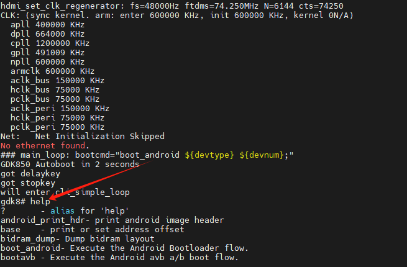Click the 'android_print_hdr' help entry
407x267 pixels.
point(112,220)
